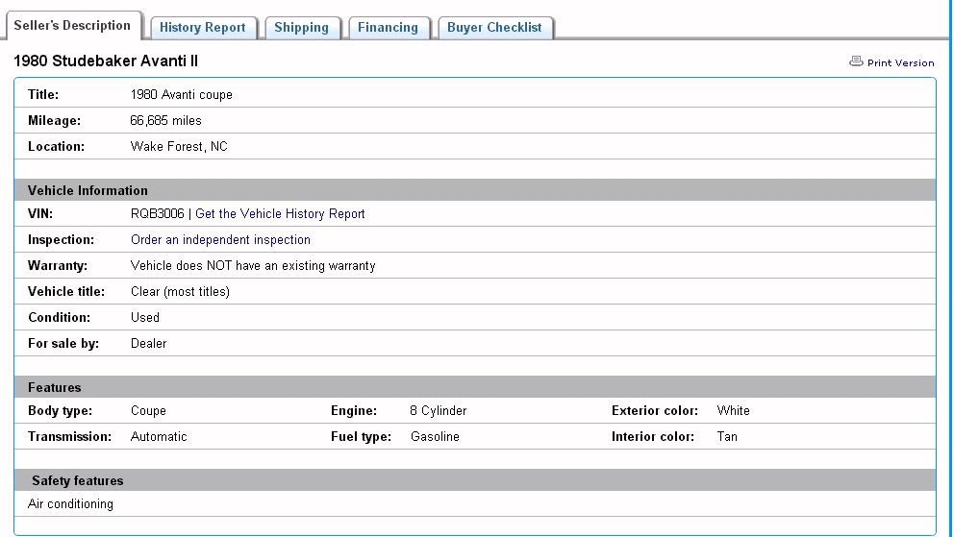Open the Shipping tab
Image resolution: width=954 pixels, height=537 pixels.
301,28
